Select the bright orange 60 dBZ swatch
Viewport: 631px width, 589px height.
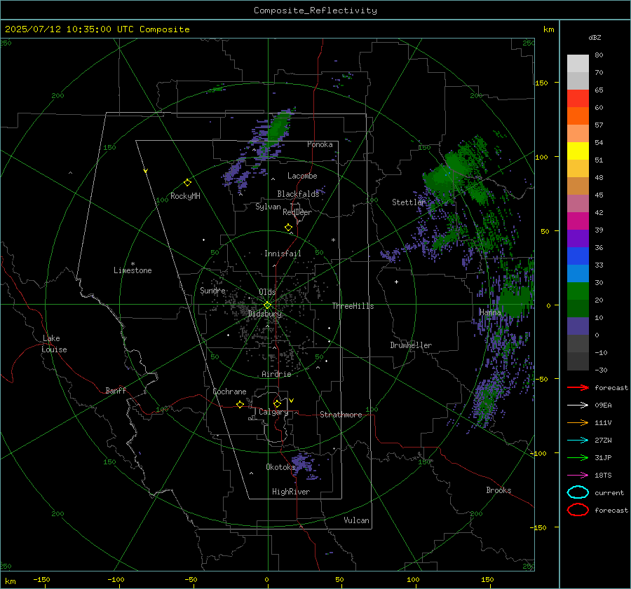tap(578, 116)
